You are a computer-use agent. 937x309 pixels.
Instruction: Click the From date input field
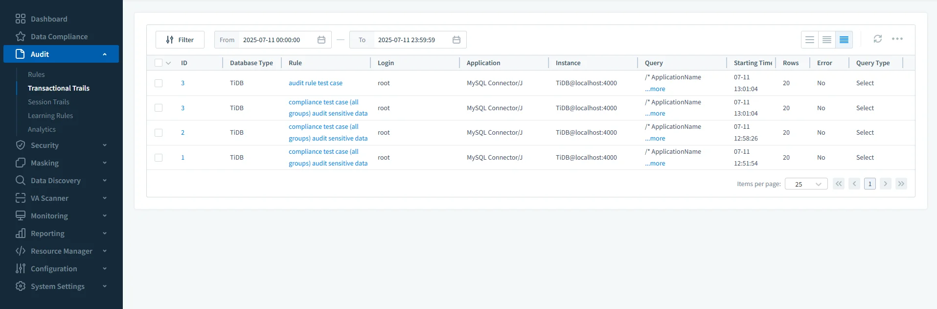pos(276,40)
